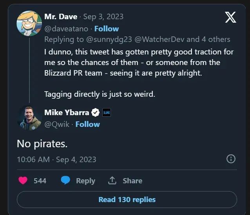Click Mike Ybarra's verified badge
Screen dimensions: 250x215
95,113
